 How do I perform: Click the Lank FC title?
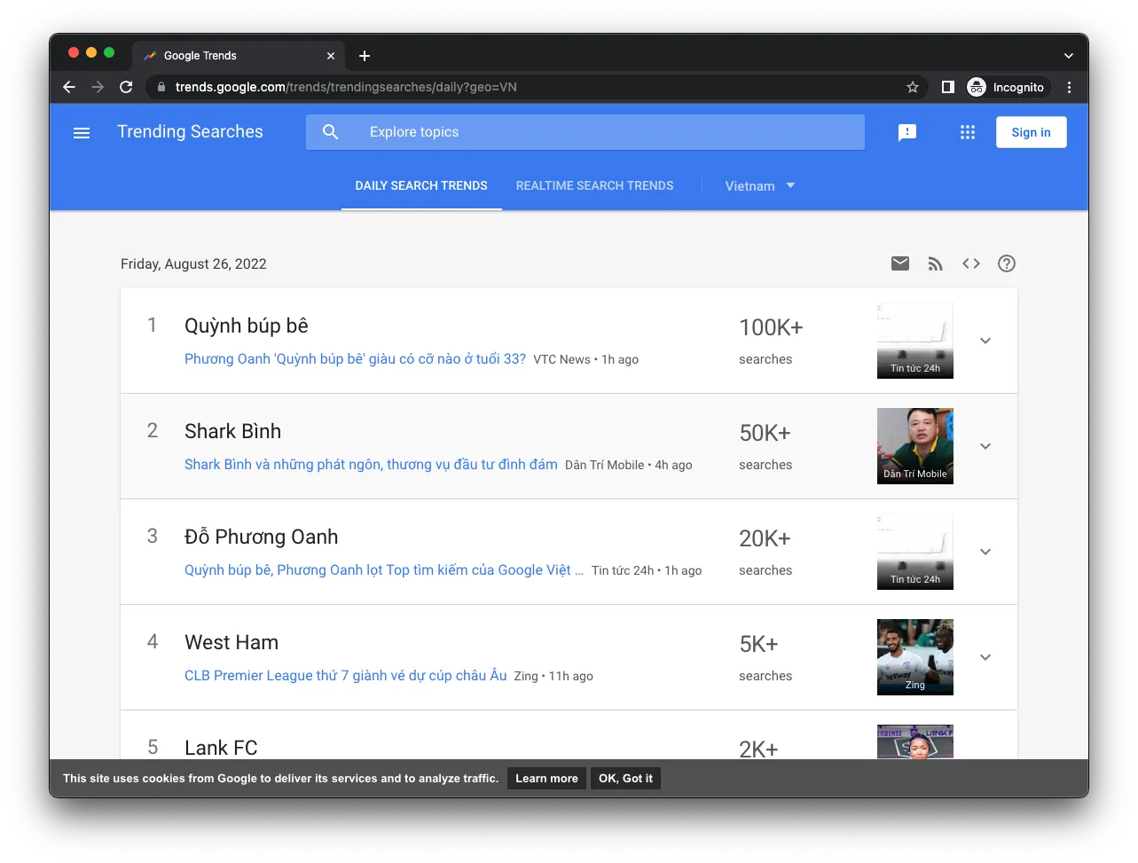click(221, 748)
